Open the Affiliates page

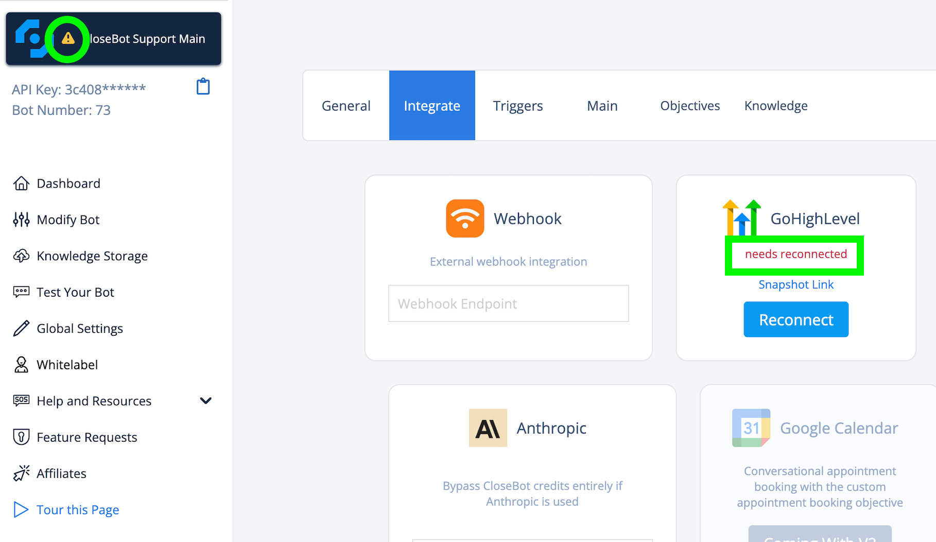(x=61, y=473)
